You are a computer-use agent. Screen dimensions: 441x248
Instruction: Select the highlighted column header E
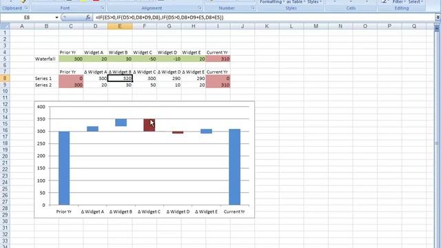click(120, 26)
